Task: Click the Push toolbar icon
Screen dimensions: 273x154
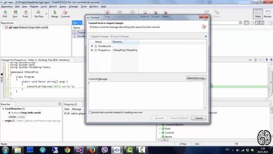Action: coord(26,14)
